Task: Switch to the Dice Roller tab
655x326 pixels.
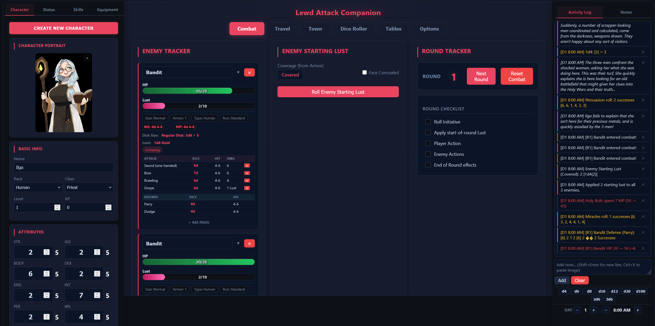Action: click(x=353, y=29)
